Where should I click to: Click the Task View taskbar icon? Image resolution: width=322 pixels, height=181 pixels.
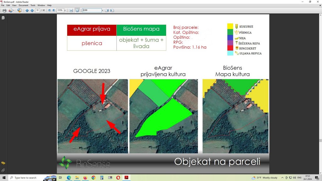coord(60,178)
